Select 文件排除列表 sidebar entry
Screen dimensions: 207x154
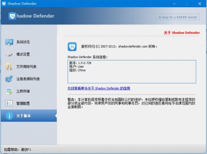pyautogui.click(x=29, y=67)
